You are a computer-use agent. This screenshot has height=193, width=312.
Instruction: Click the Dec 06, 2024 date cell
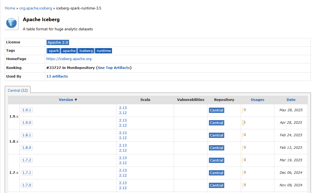pyautogui.click(x=291, y=172)
